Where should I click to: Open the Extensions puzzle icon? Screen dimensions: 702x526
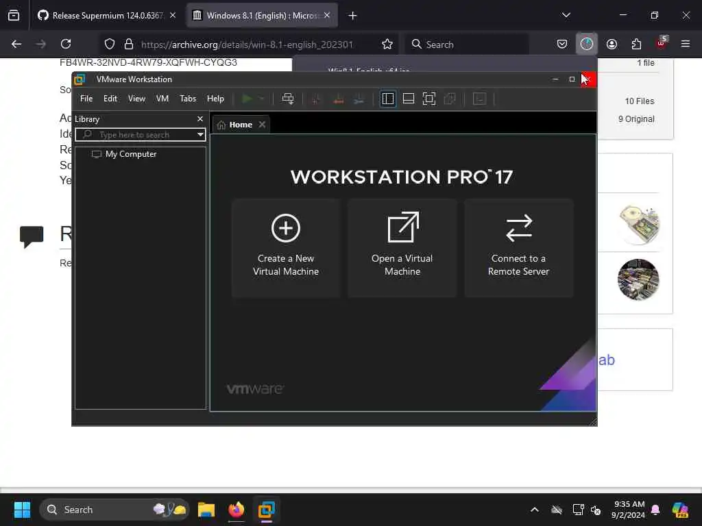[x=636, y=44]
